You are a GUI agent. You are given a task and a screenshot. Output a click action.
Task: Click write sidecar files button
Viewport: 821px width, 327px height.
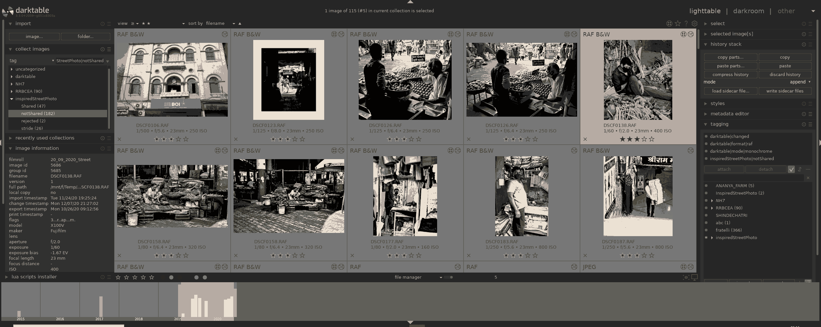(785, 91)
